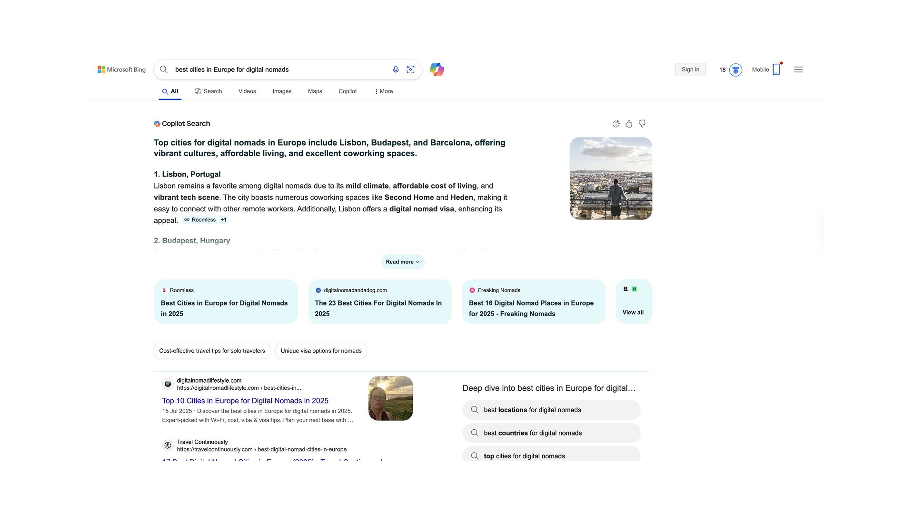914x514 pixels.
Task: Click the AI info icon above the Copilot answer
Action: 616,123
